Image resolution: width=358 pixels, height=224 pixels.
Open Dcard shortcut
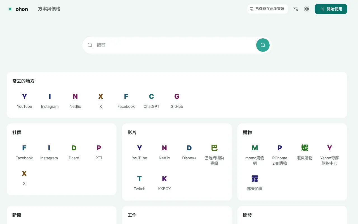click(x=74, y=152)
